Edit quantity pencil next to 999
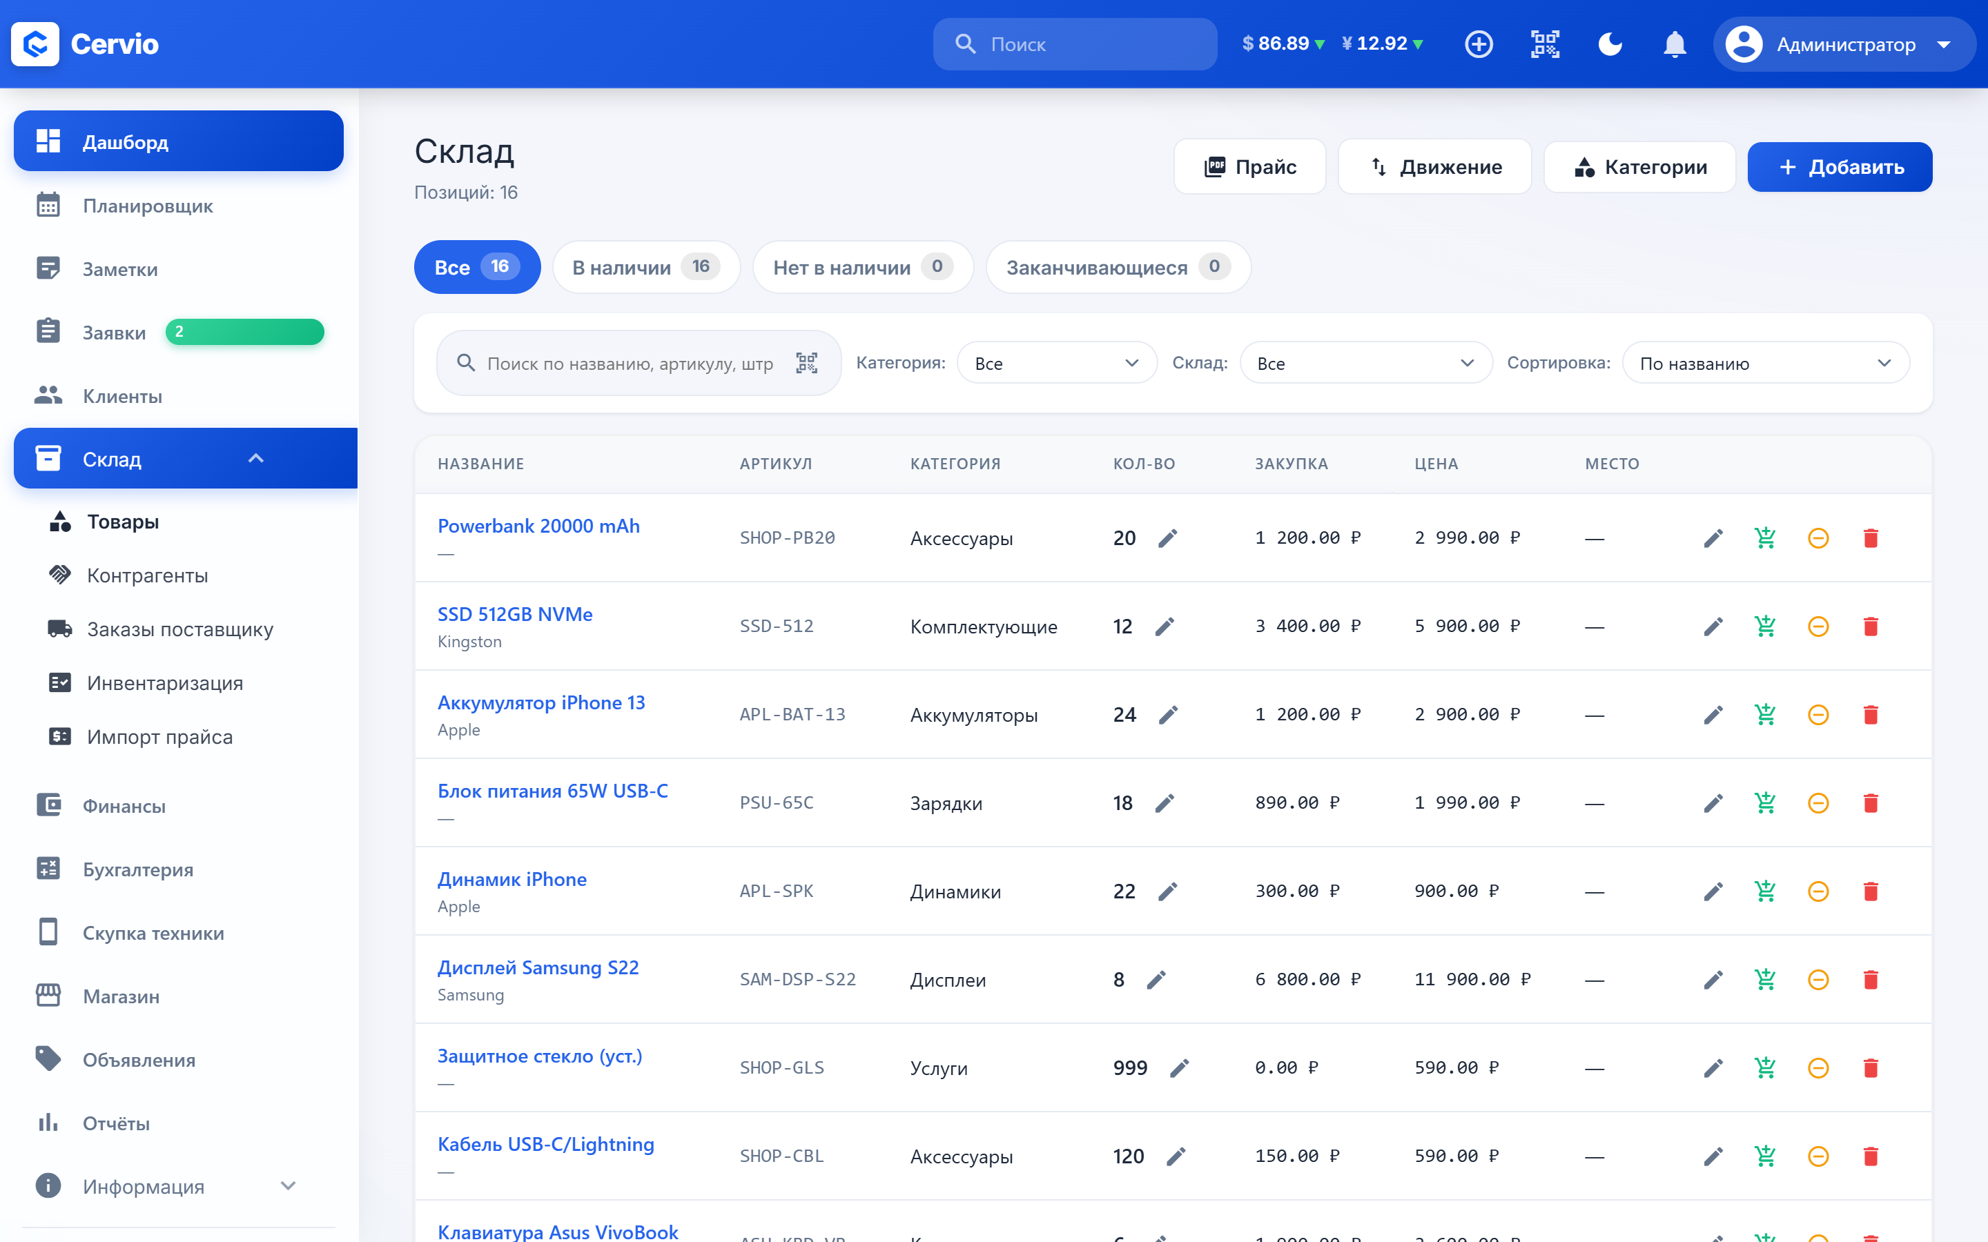Viewport: 1988px width, 1242px height. [x=1179, y=1068]
